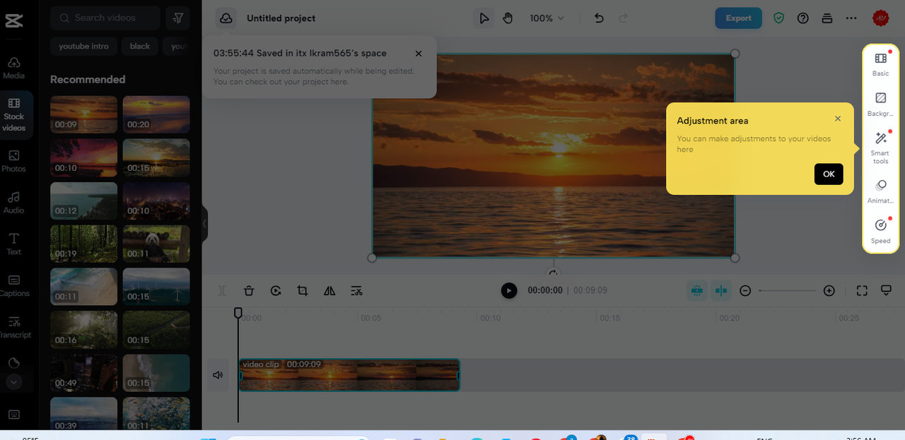Enter fullscreen preview mode
Image resolution: width=905 pixels, height=440 pixels.
click(862, 290)
